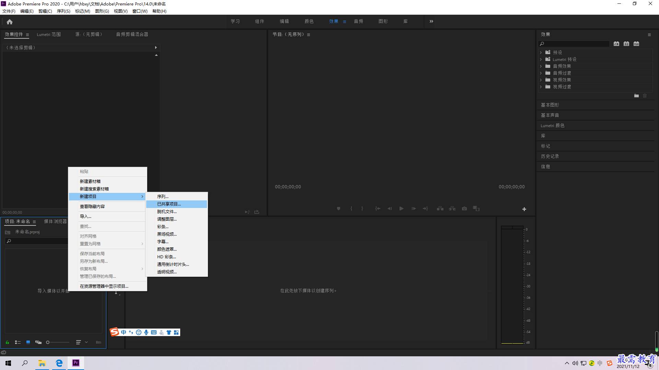Expand the 预设 effects folder
The image size is (659, 370).
point(541,53)
